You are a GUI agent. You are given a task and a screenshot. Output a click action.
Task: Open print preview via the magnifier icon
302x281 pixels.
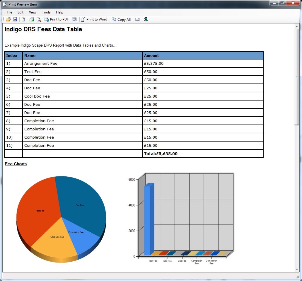[x=39, y=19]
